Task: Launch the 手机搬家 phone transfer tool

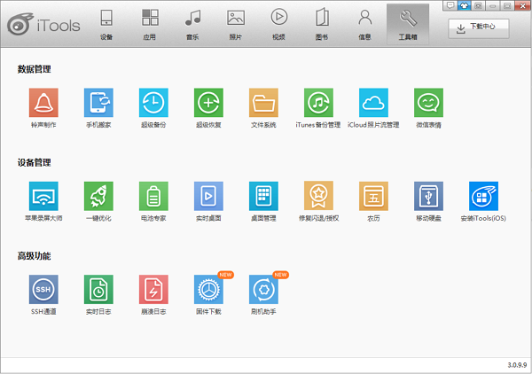Action: (98, 103)
